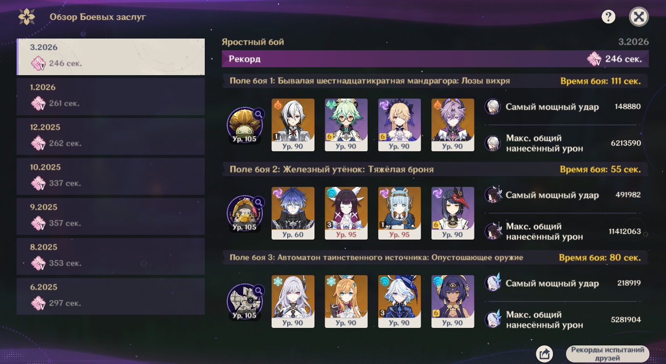The width and height of the screenshot is (666, 364).
Task: Select the current 3.2026 record entry
Action: tap(111, 56)
